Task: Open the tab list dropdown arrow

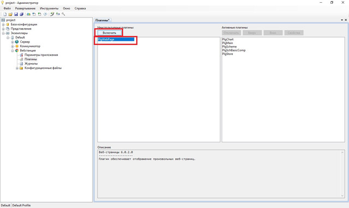Action: click(x=342, y=20)
